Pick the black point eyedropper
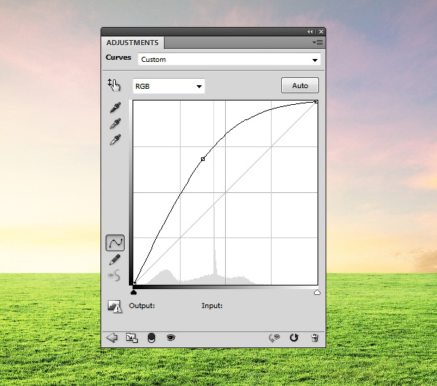Screen dimensions: 437x386 [x=114, y=108]
